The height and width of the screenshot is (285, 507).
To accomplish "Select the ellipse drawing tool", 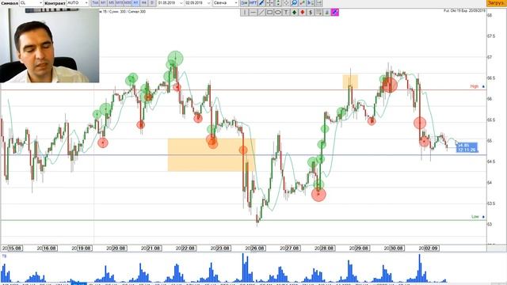I will (x=278, y=13).
